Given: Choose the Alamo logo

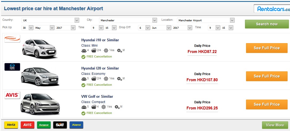Looking at the screenshot, I should click(x=76, y=125).
